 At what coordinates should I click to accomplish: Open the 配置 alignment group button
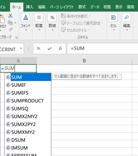[39, 22]
